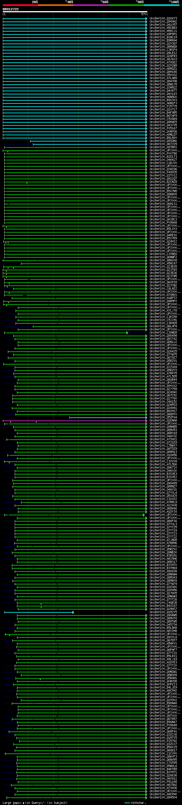
Task: Select hit label UniRef100_B8LNS0
Action: (x=163, y=138)
